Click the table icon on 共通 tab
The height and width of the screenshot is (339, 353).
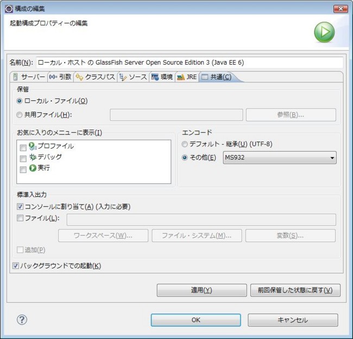click(205, 77)
